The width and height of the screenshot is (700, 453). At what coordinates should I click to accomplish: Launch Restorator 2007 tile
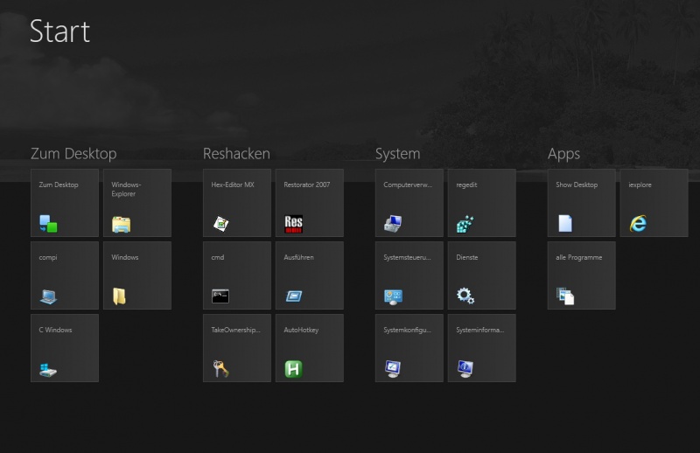[x=310, y=203]
